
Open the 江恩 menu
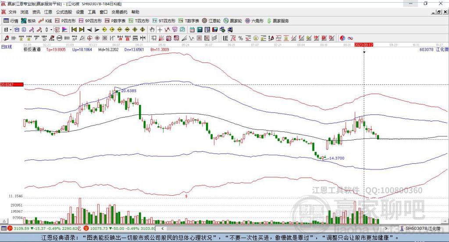point(48,12)
